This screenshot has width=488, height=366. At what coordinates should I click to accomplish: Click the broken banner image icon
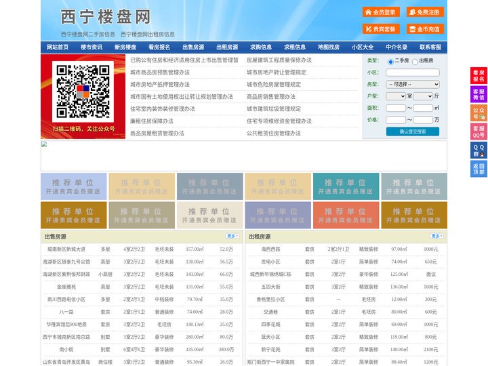44,144
